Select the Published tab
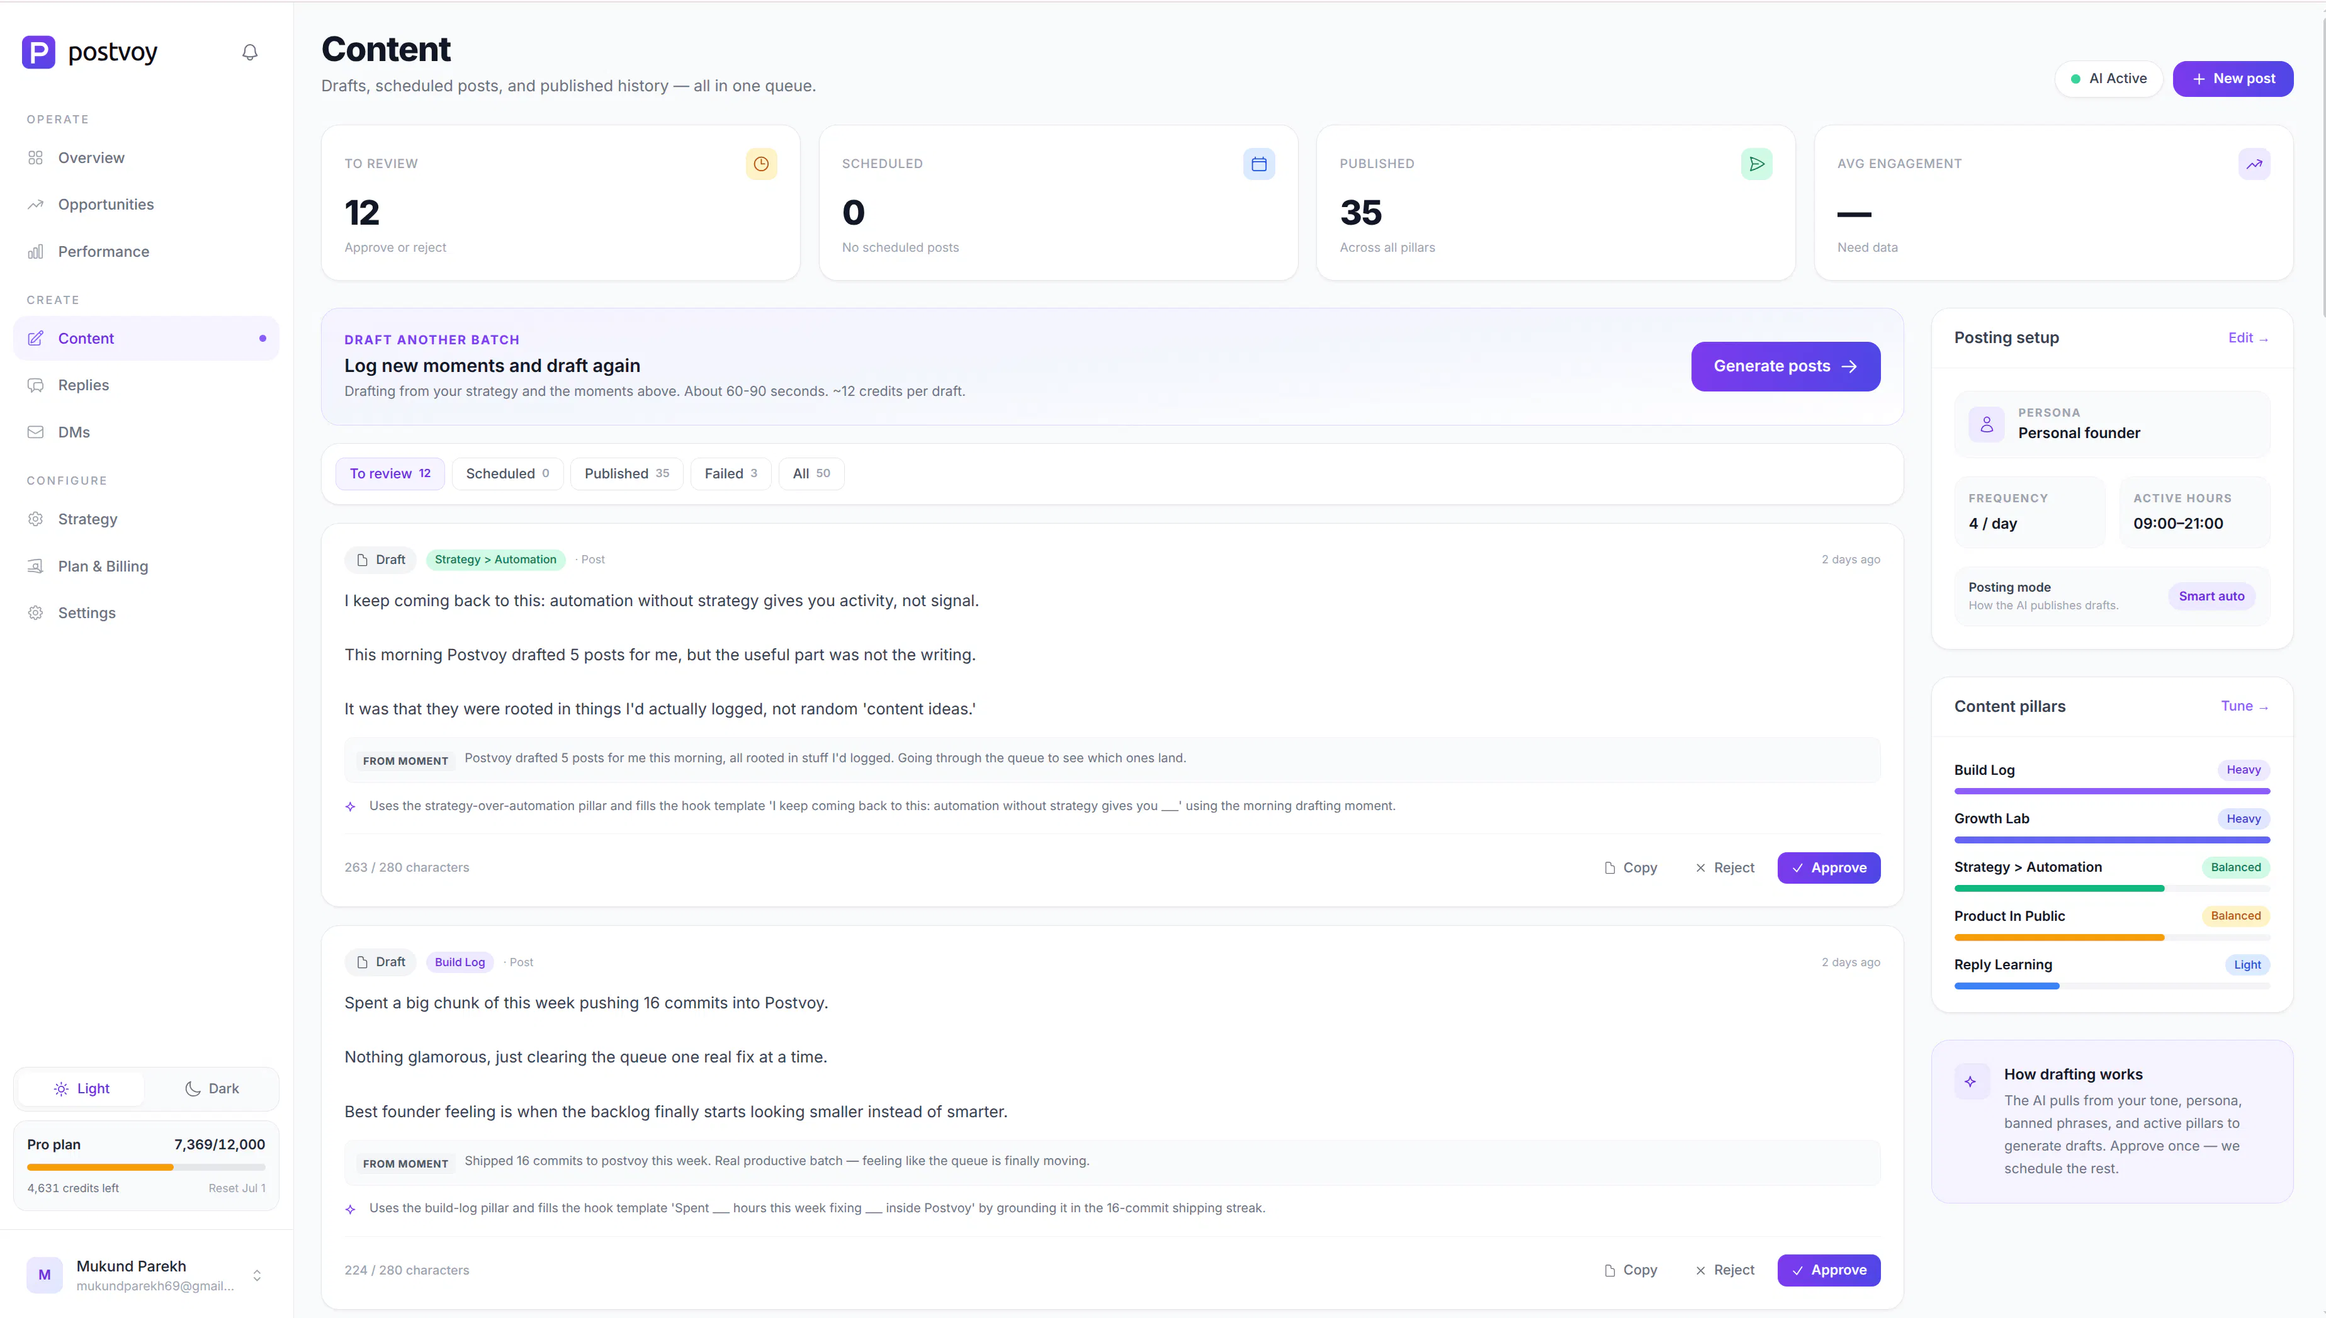This screenshot has width=2326, height=1318. click(627, 473)
